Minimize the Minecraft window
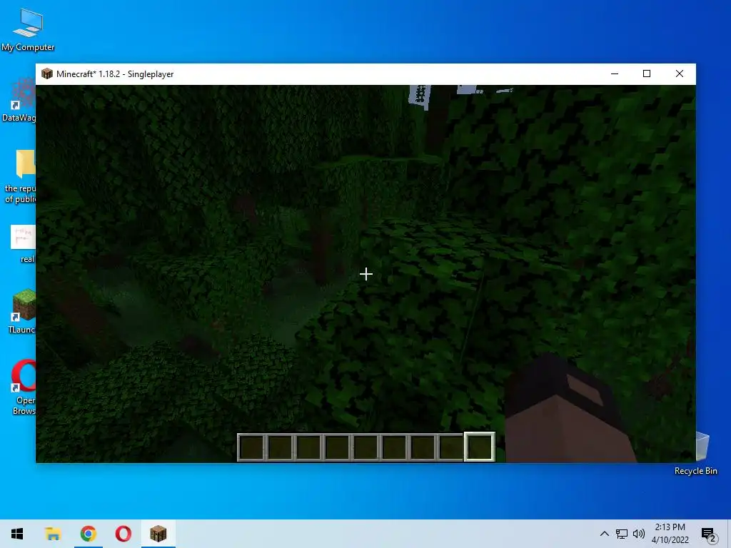 [x=615, y=73]
